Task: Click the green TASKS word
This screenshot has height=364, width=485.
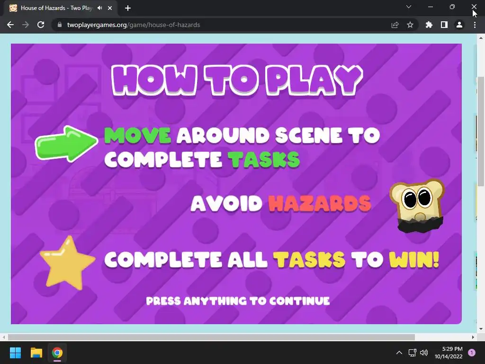Action: (264, 160)
